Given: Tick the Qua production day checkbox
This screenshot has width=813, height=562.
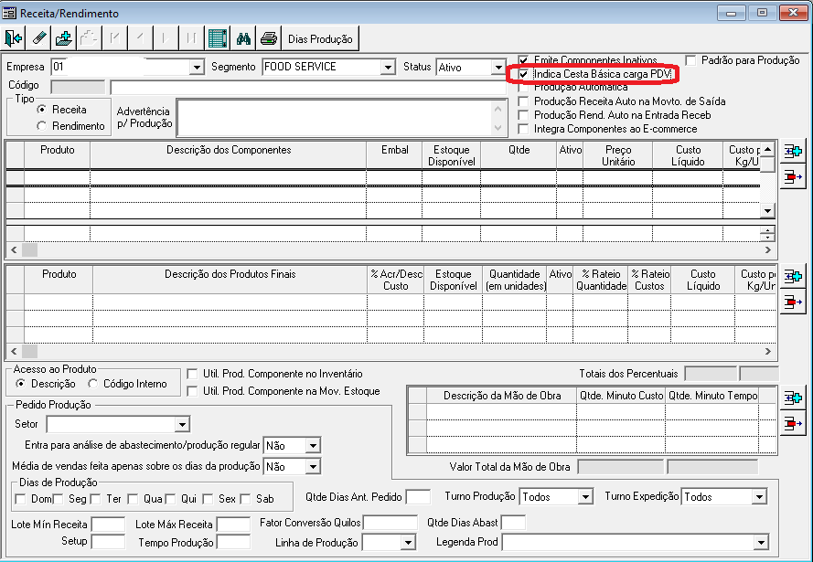Looking at the screenshot, I should (133, 499).
